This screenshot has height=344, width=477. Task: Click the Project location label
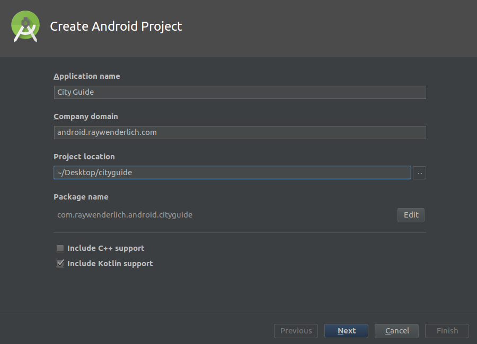pos(84,157)
